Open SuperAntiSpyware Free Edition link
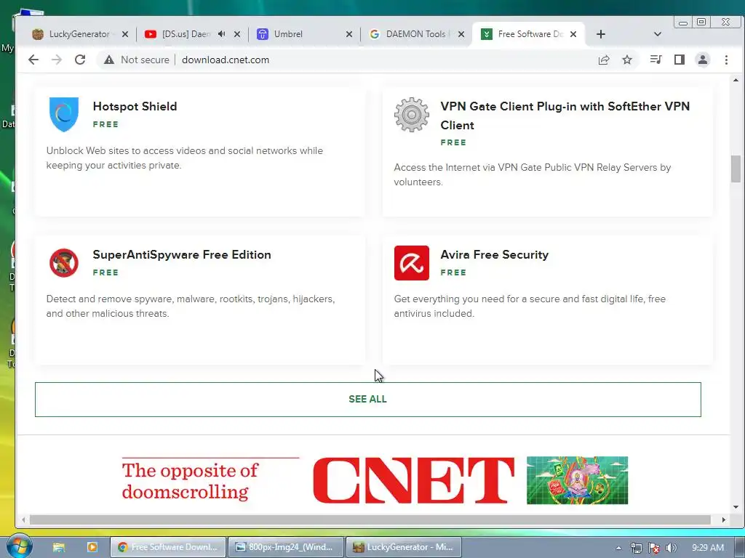 [182, 254]
